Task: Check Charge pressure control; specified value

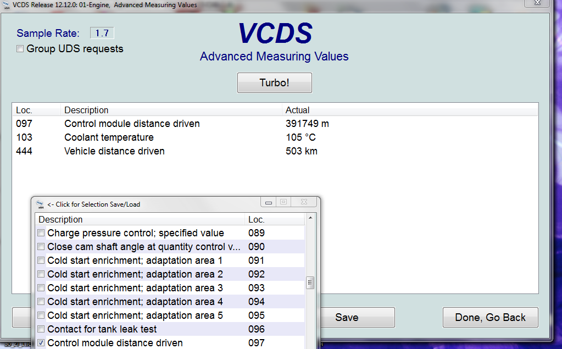Action: click(x=41, y=233)
